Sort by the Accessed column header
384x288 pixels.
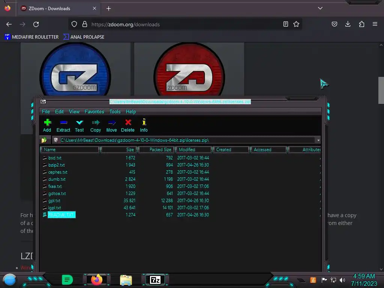(268, 150)
